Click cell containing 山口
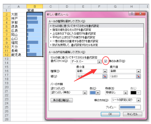This screenshot has width=151, height=124. click(19, 39)
